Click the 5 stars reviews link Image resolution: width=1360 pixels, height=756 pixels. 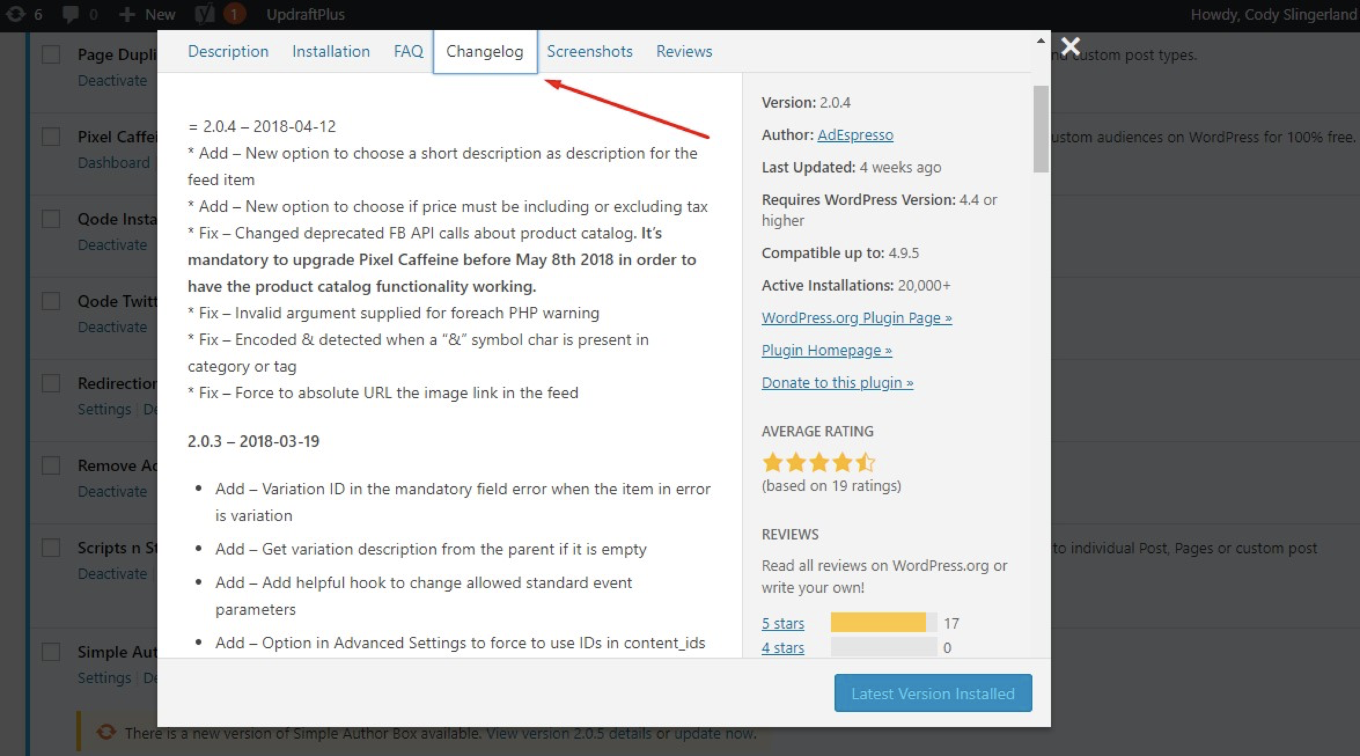[x=782, y=623]
